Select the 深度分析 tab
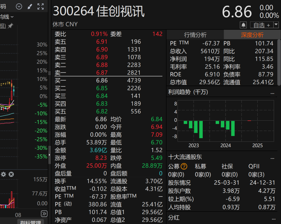281x224 pixels. point(252,35)
